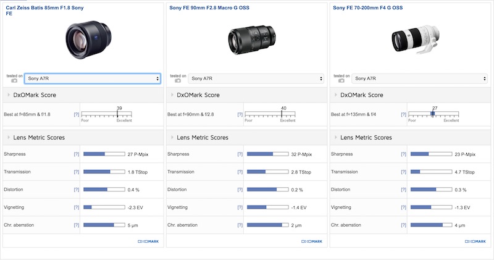The height and width of the screenshot is (260, 494).
Task: Open the Carl Zeiss Batis 85mm F1.8 link
Action: (x=44, y=10)
